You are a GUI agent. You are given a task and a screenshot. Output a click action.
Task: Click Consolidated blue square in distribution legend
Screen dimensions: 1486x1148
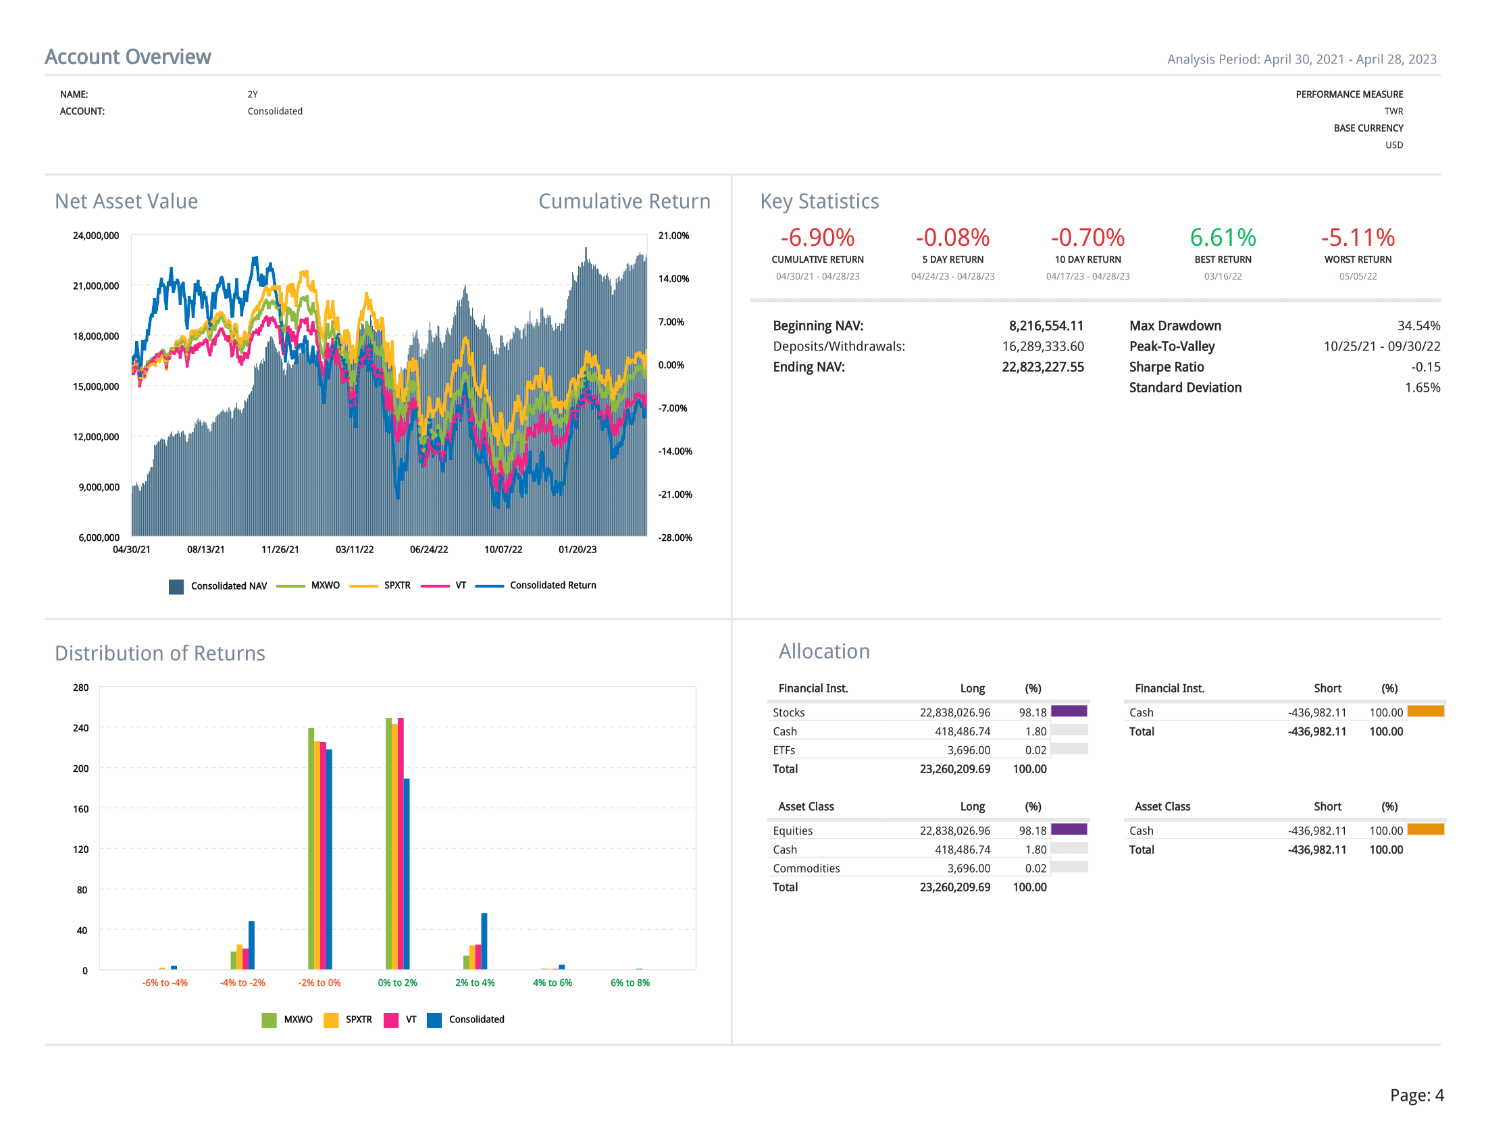tap(434, 1020)
